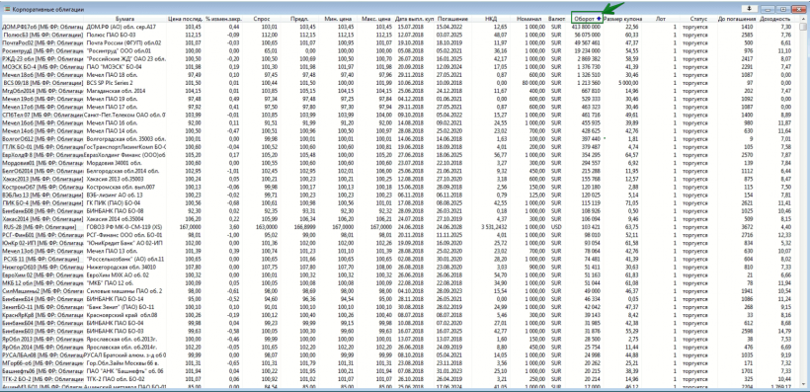Select the Мордовия01 row

(x=400, y=163)
